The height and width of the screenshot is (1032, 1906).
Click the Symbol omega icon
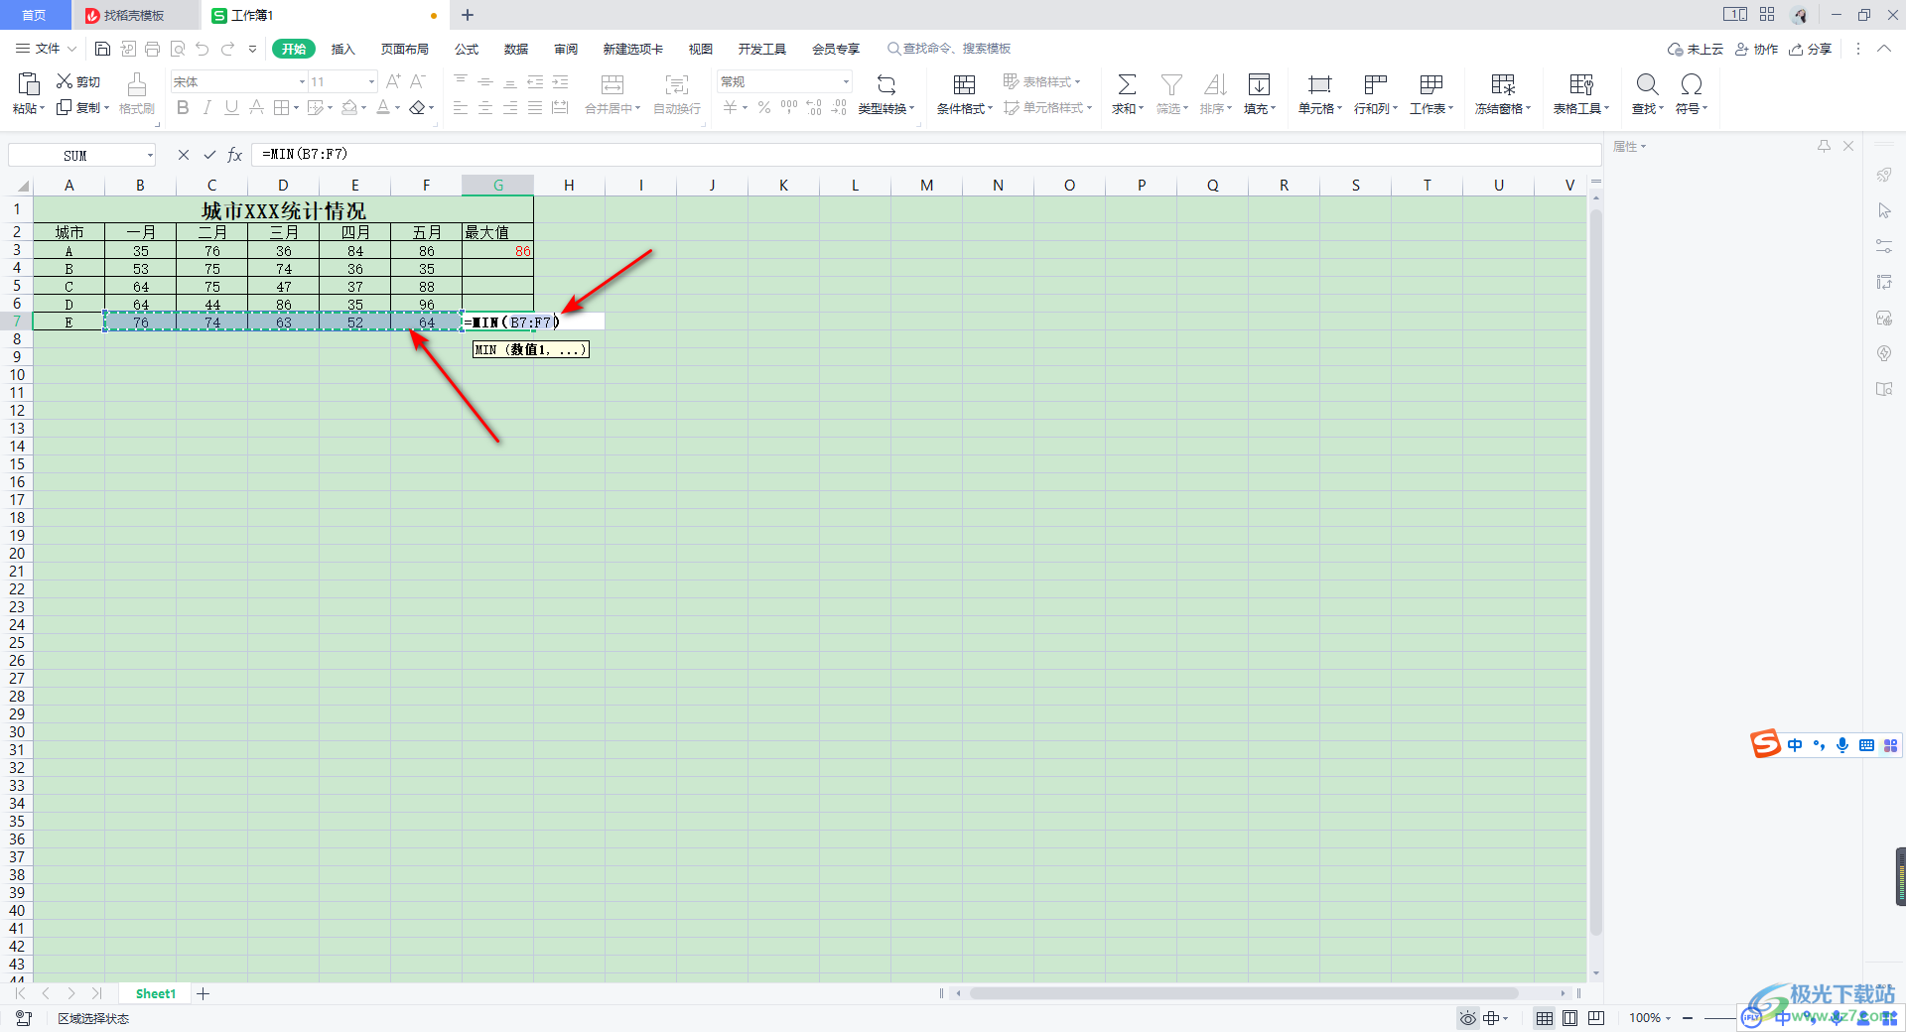point(1692,85)
